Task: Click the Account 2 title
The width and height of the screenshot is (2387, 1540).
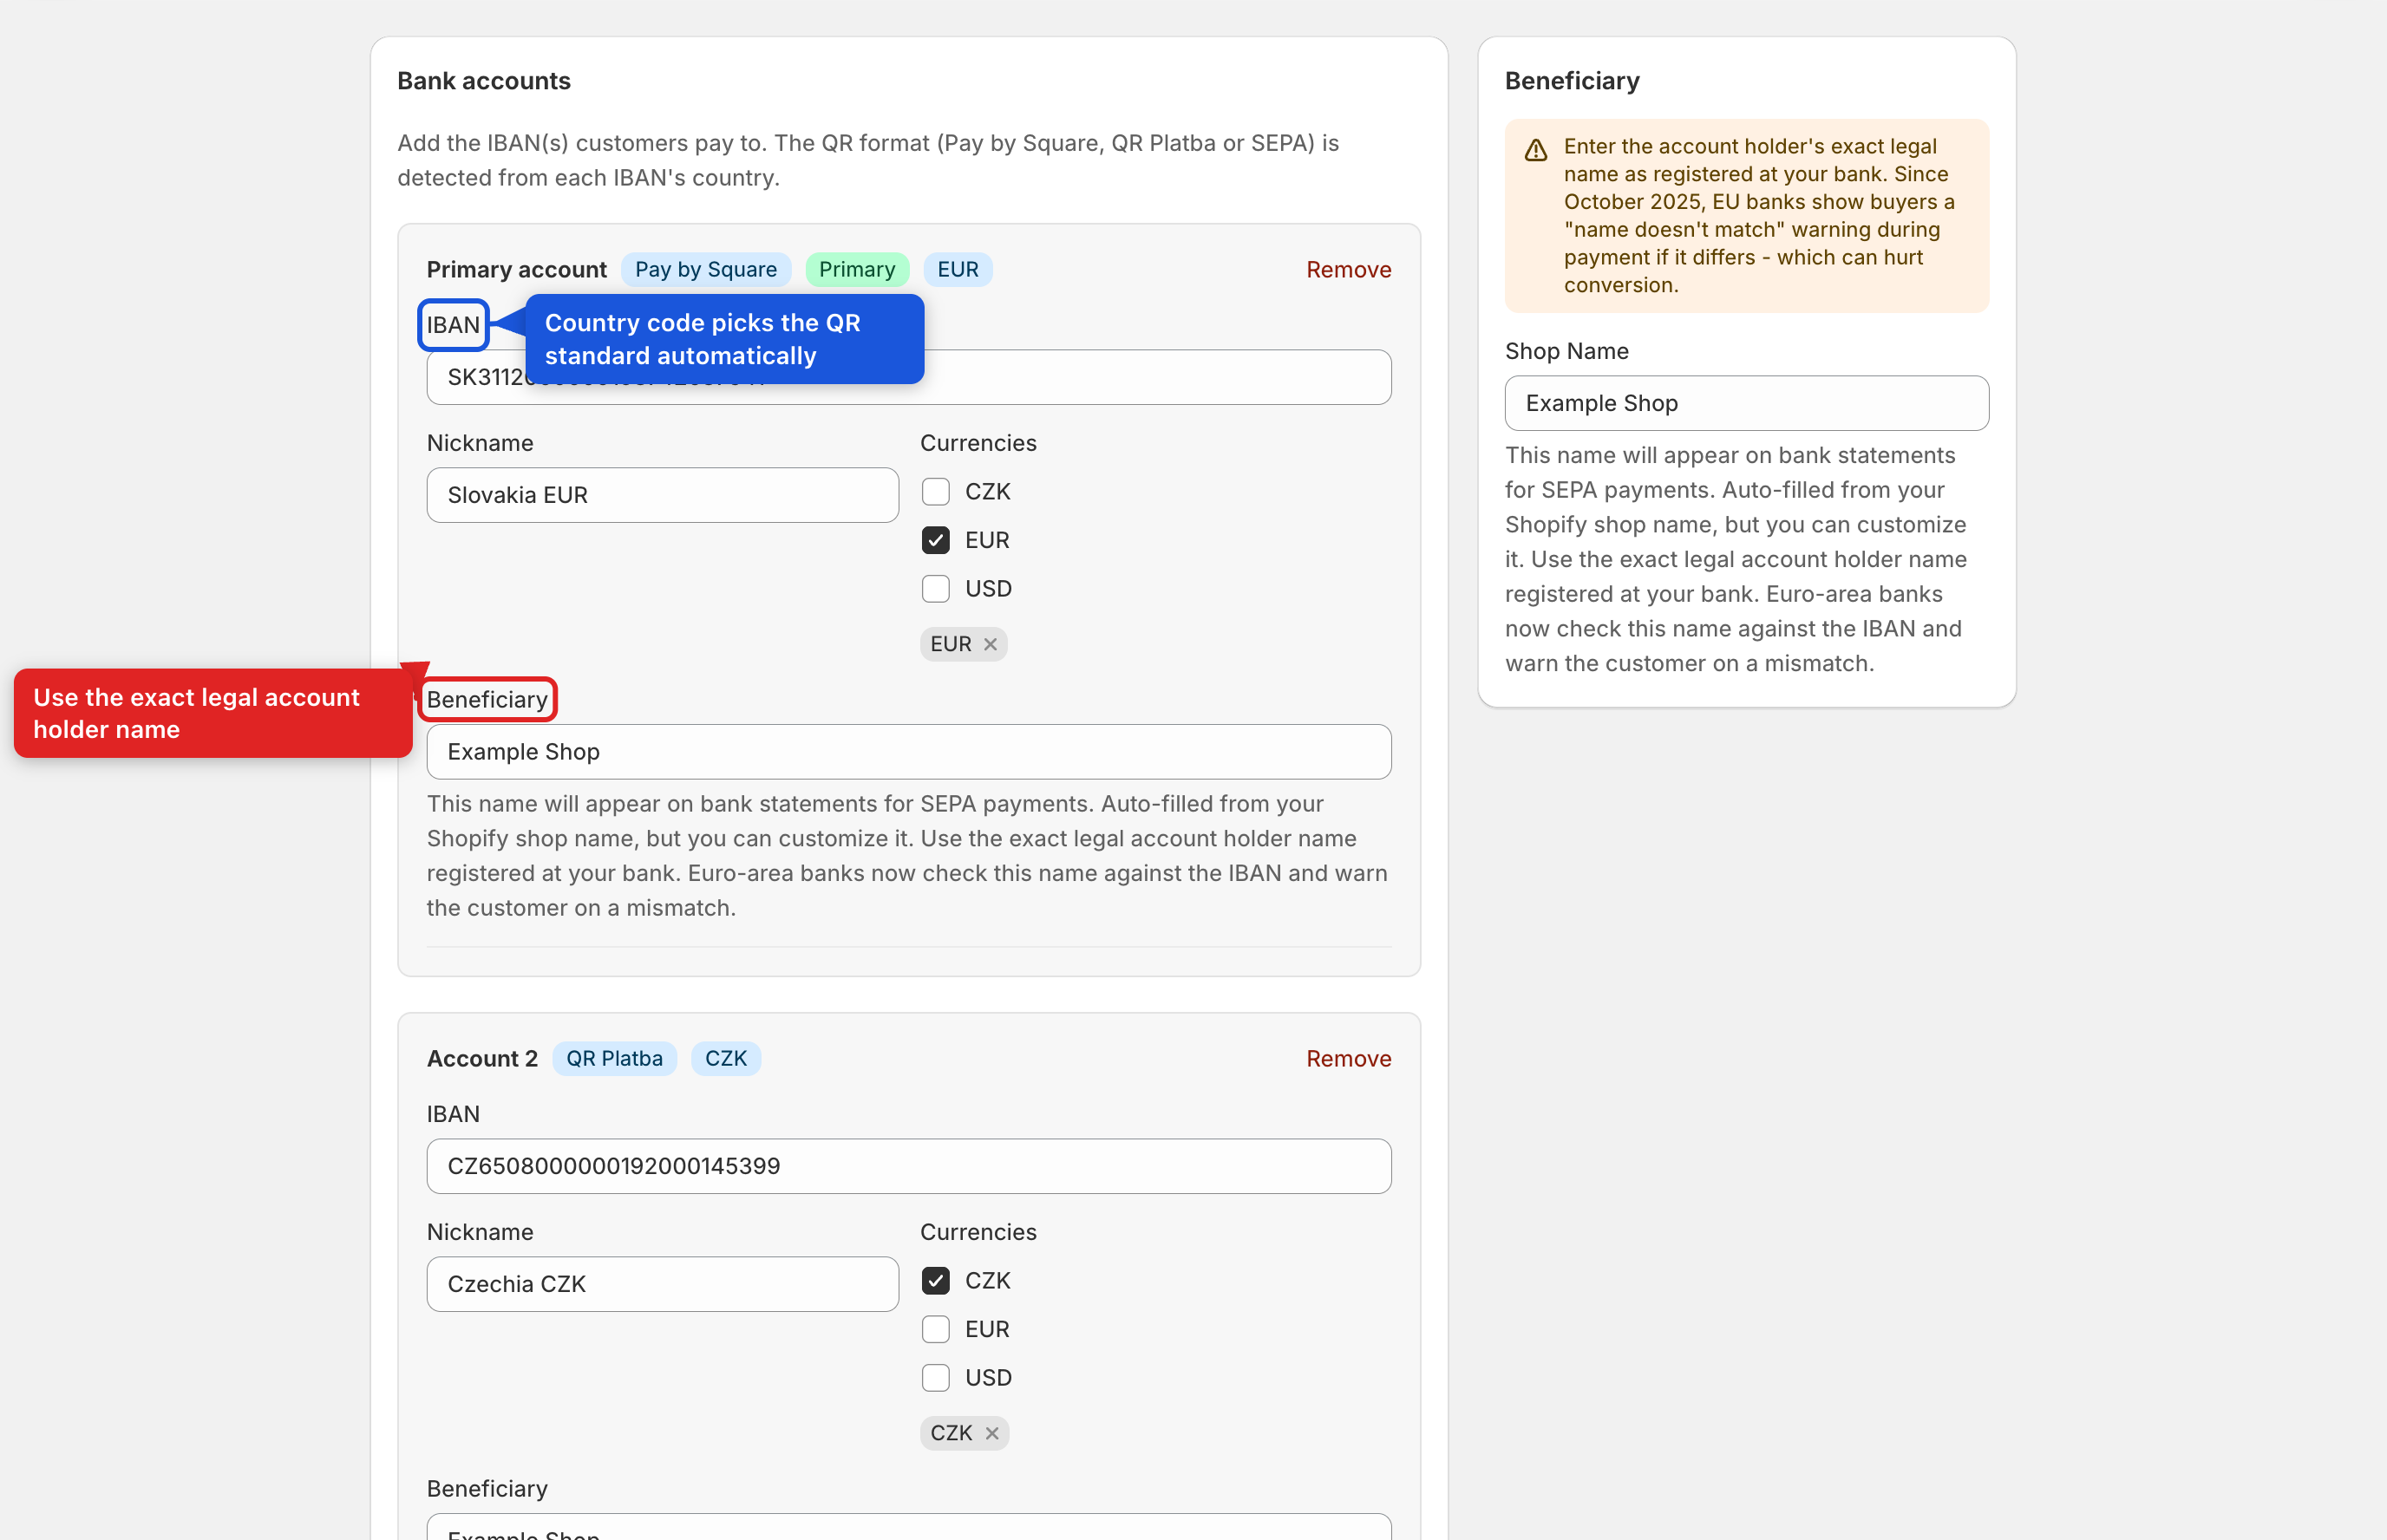Action: pyautogui.click(x=482, y=1058)
